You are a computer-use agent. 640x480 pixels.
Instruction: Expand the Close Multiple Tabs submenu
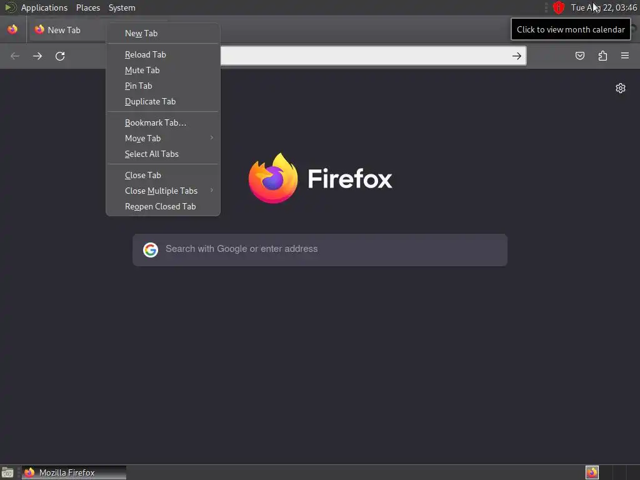click(x=163, y=191)
